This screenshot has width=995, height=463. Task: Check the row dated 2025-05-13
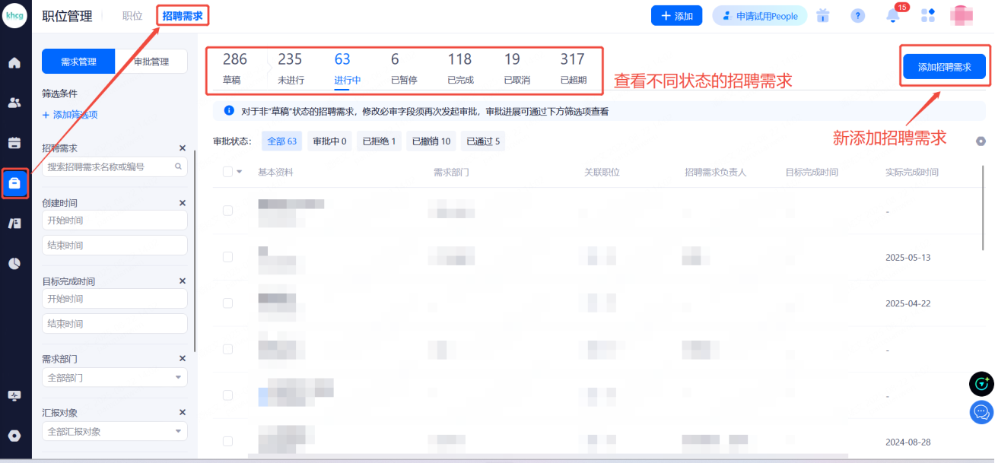(x=227, y=257)
